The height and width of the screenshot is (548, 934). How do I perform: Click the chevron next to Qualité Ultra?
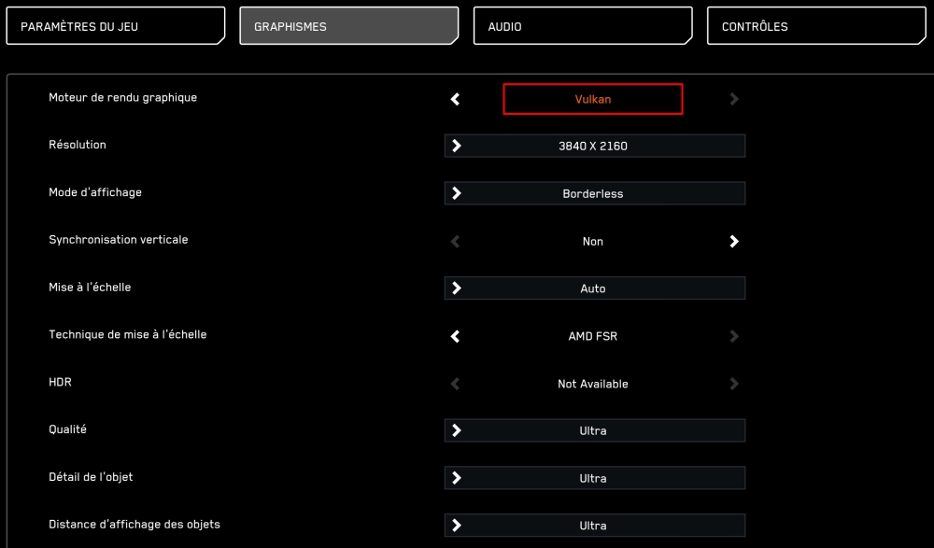click(x=457, y=429)
